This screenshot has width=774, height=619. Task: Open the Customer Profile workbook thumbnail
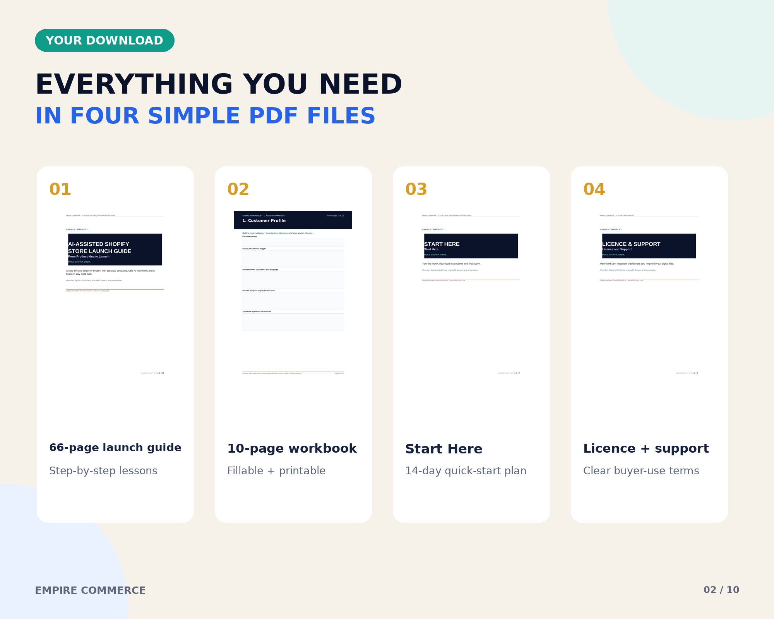[293, 294]
